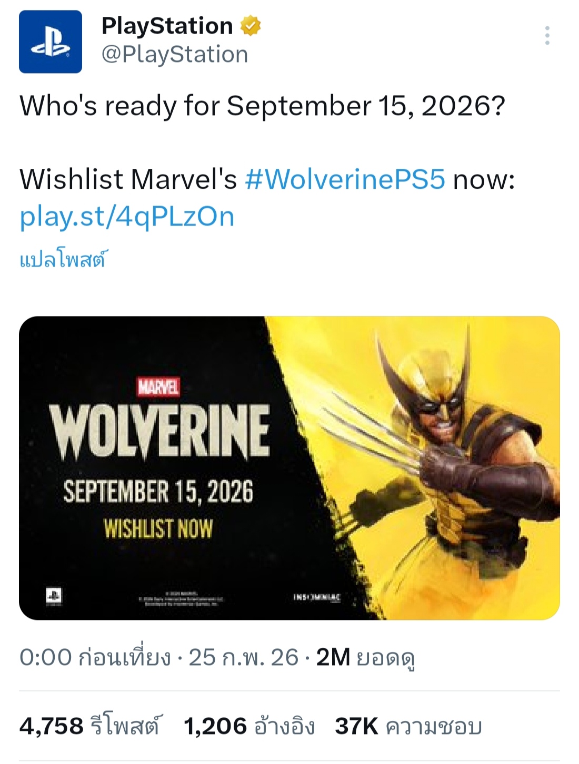The height and width of the screenshot is (764, 579).
Task: Open the PlayStation profile avatar
Action: (x=51, y=42)
